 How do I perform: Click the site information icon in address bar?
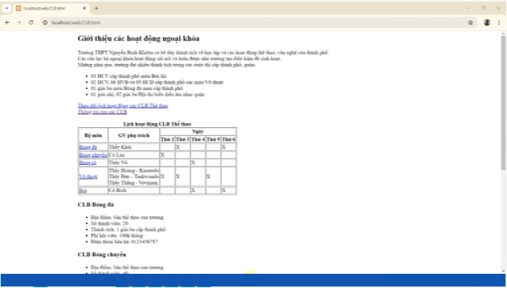pyautogui.click(x=45, y=23)
